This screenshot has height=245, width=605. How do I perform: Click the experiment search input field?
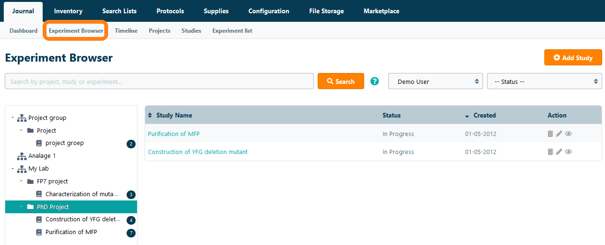159,82
